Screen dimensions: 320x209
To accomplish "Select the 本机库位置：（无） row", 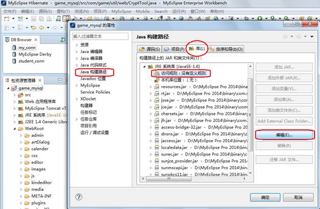I will 179,80.
